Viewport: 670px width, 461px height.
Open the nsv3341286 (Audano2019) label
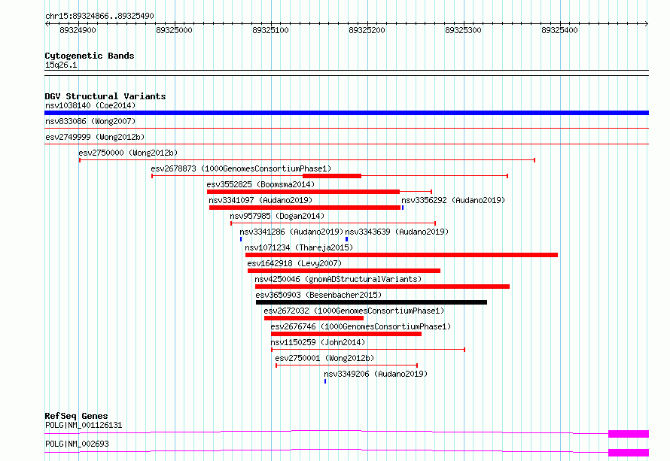coord(291,232)
